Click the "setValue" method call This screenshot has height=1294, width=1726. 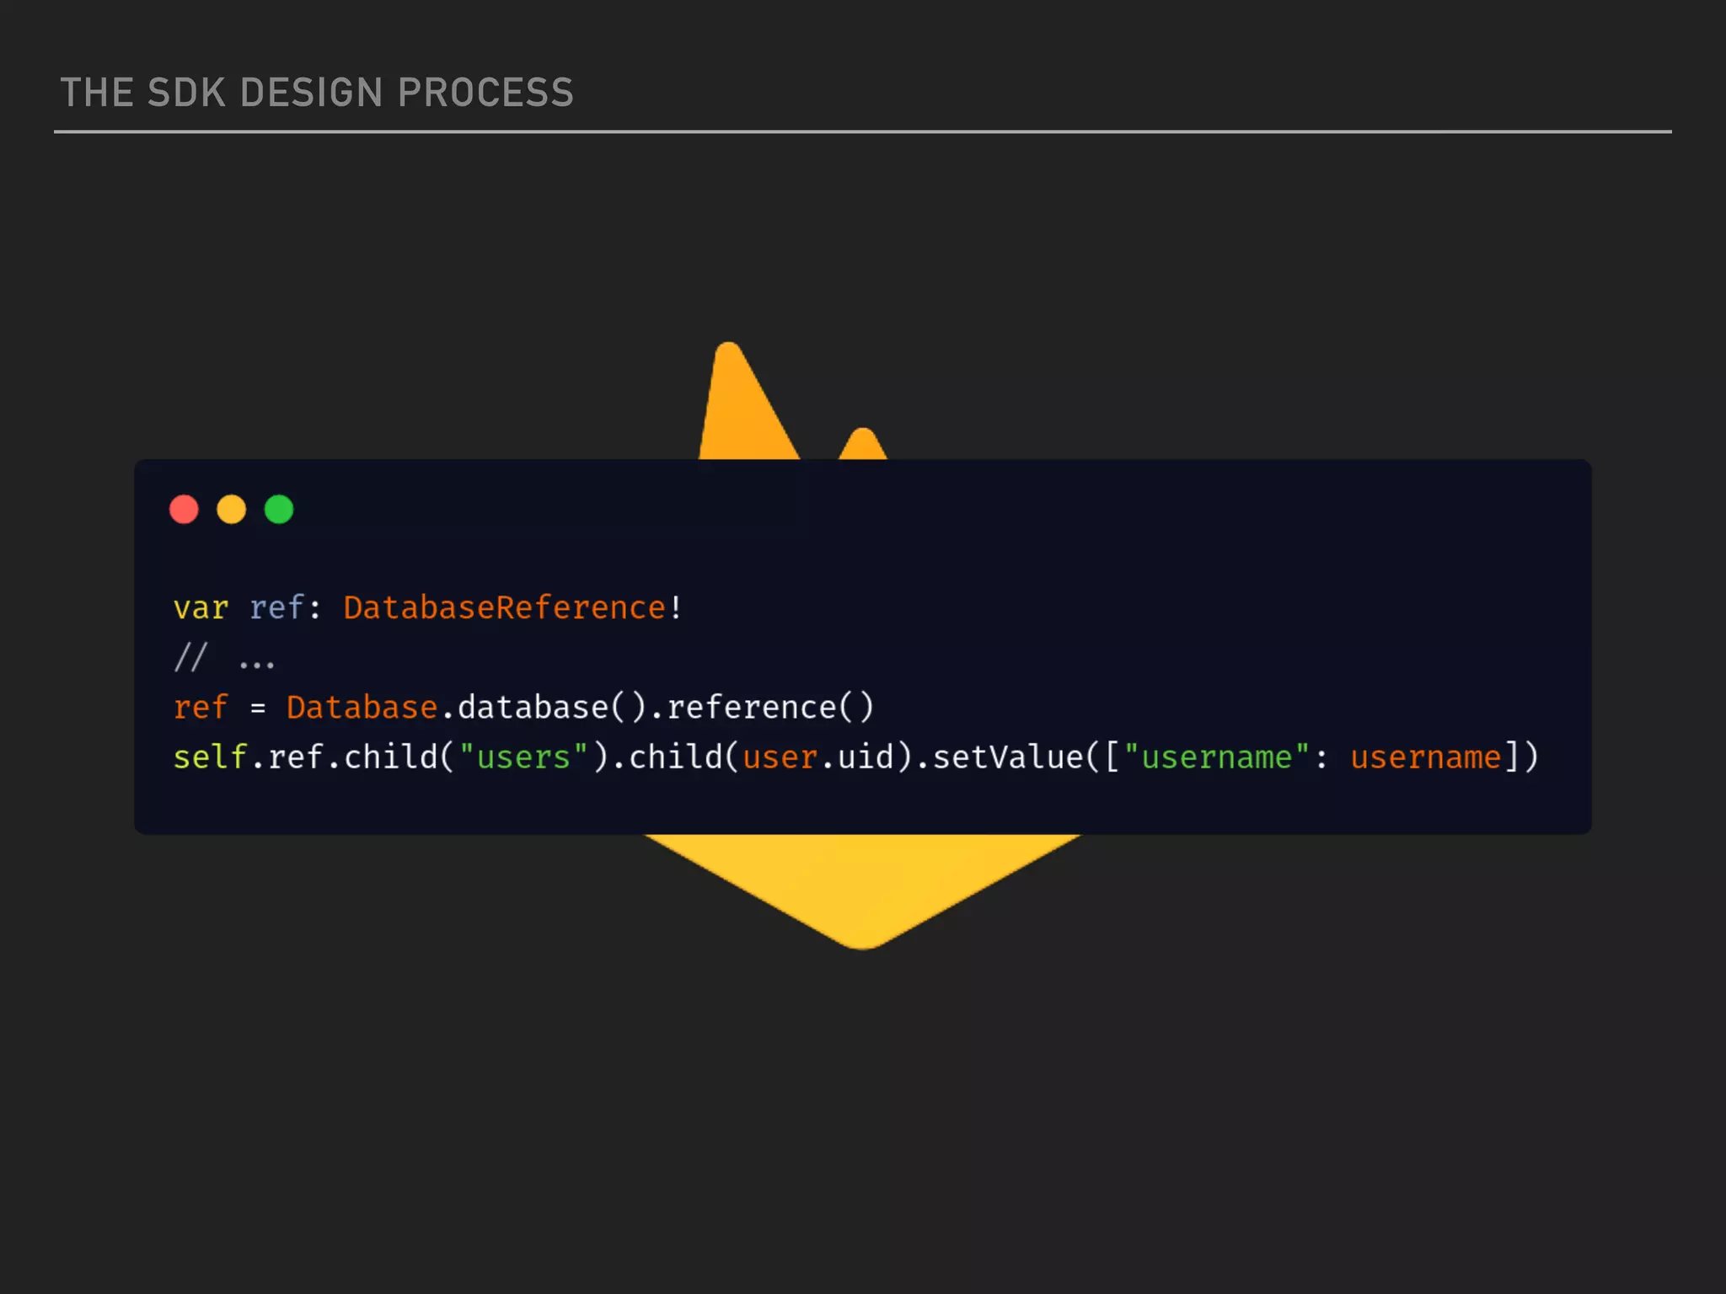(1008, 757)
